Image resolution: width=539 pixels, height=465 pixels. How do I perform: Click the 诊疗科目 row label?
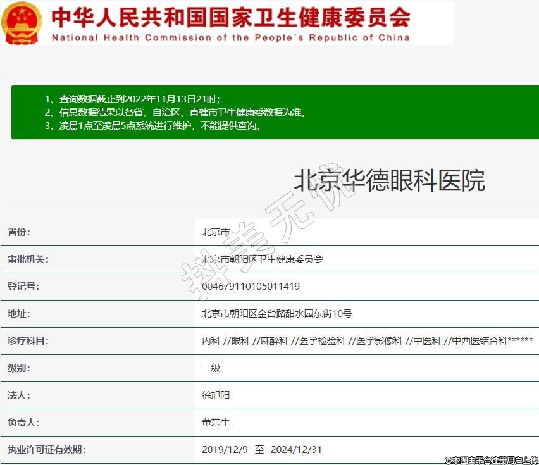[x=28, y=341]
